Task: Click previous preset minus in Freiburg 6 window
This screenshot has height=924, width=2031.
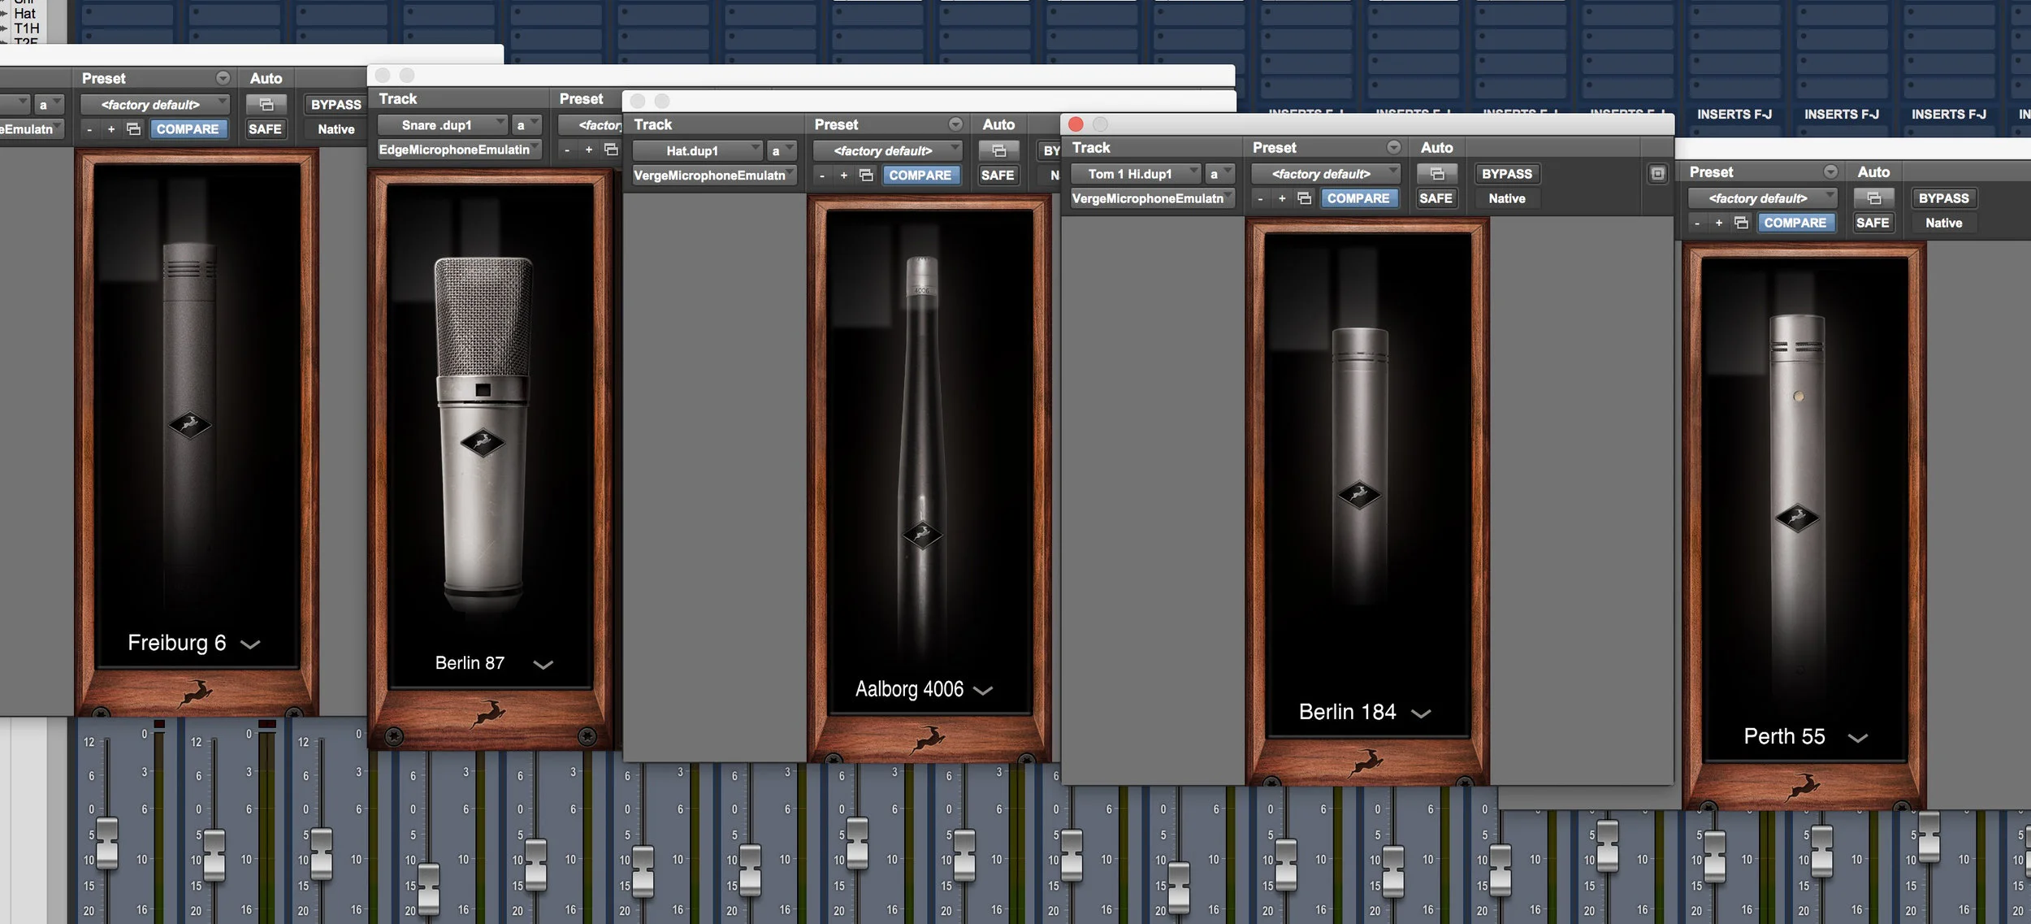Action: pos(89,129)
